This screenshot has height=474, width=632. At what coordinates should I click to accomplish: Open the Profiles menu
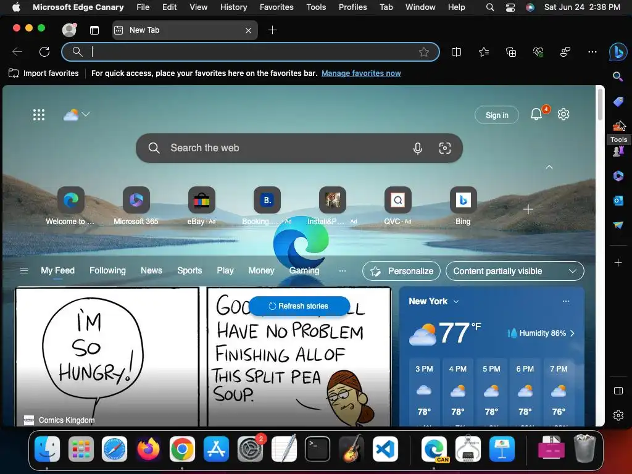352,7
